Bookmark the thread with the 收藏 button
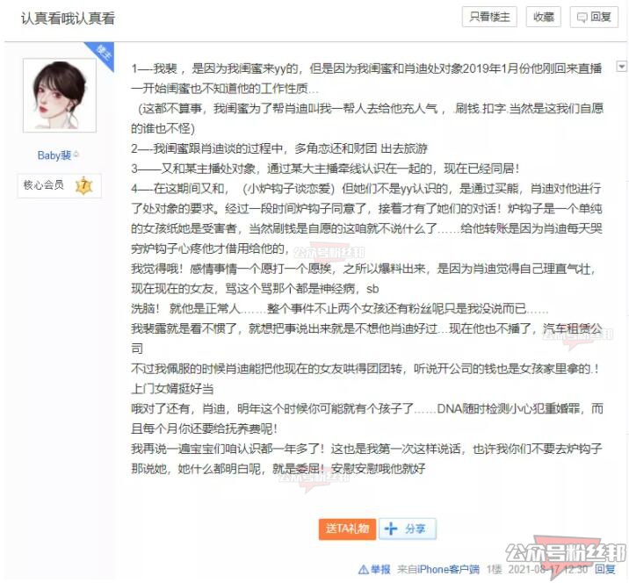The image size is (629, 583). pyautogui.click(x=544, y=17)
